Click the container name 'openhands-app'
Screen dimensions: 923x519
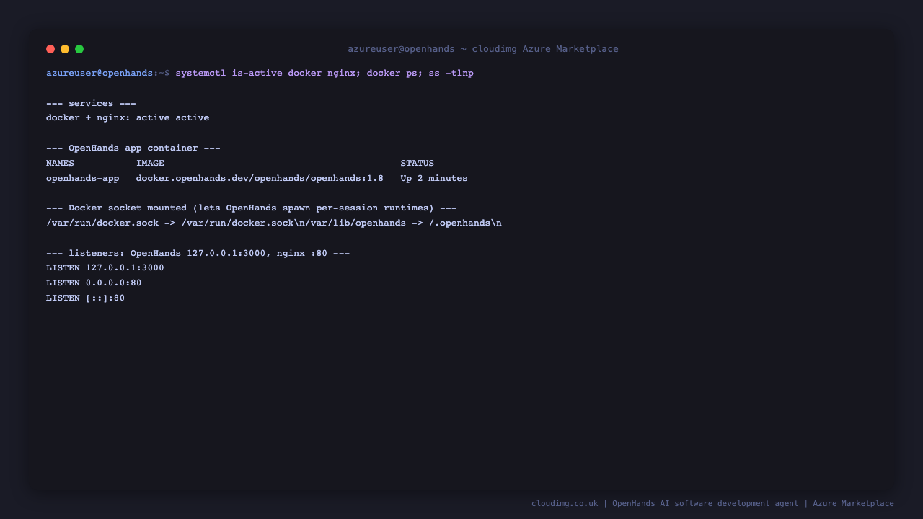[x=83, y=178]
